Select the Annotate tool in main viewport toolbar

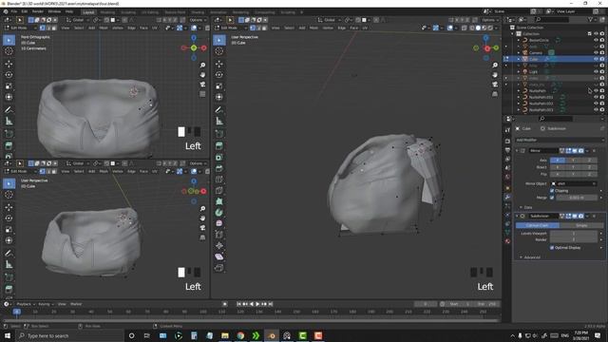pyautogui.click(x=219, y=110)
